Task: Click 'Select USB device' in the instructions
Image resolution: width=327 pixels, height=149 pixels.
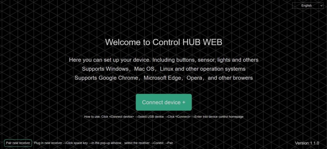Action: pos(151,117)
